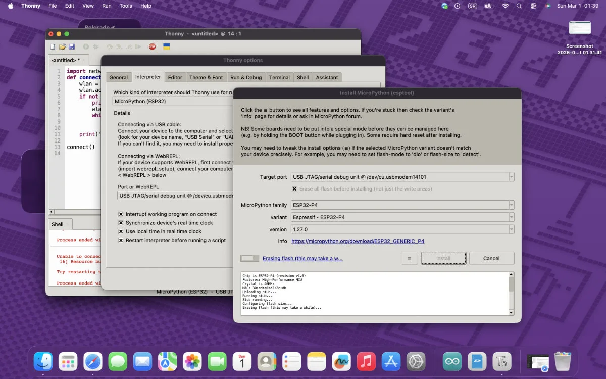The height and width of the screenshot is (379, 606).
Task: Save the script using the floppy icon
Action: pyautogui.click(x=72, y=46)
